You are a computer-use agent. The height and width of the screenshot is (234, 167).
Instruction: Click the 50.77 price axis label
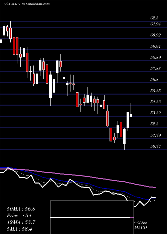click(x=156, y=146)
